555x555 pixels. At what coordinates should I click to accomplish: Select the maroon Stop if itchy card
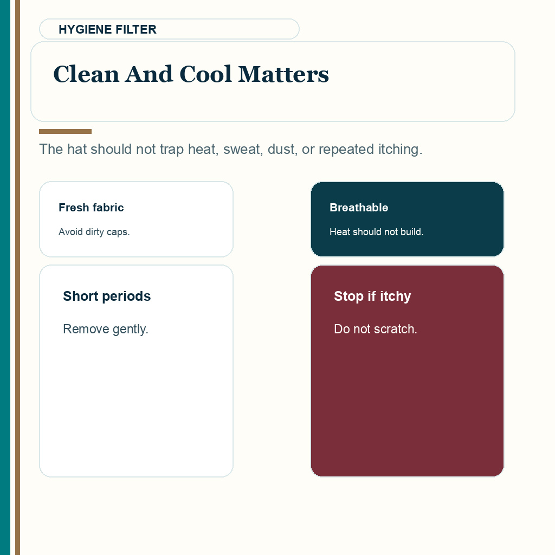407,371
